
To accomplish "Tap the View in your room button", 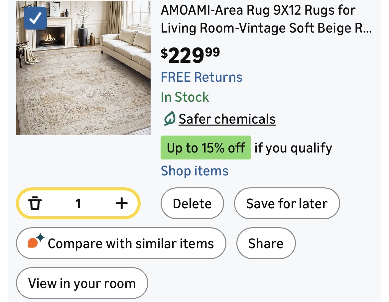I will pos(82,283).
